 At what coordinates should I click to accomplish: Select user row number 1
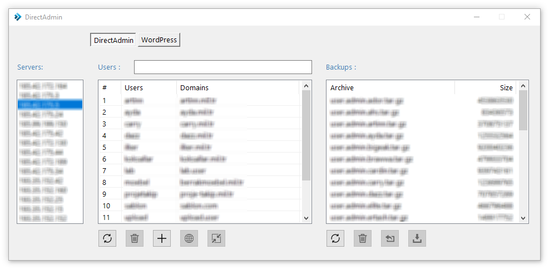[199, 101]
